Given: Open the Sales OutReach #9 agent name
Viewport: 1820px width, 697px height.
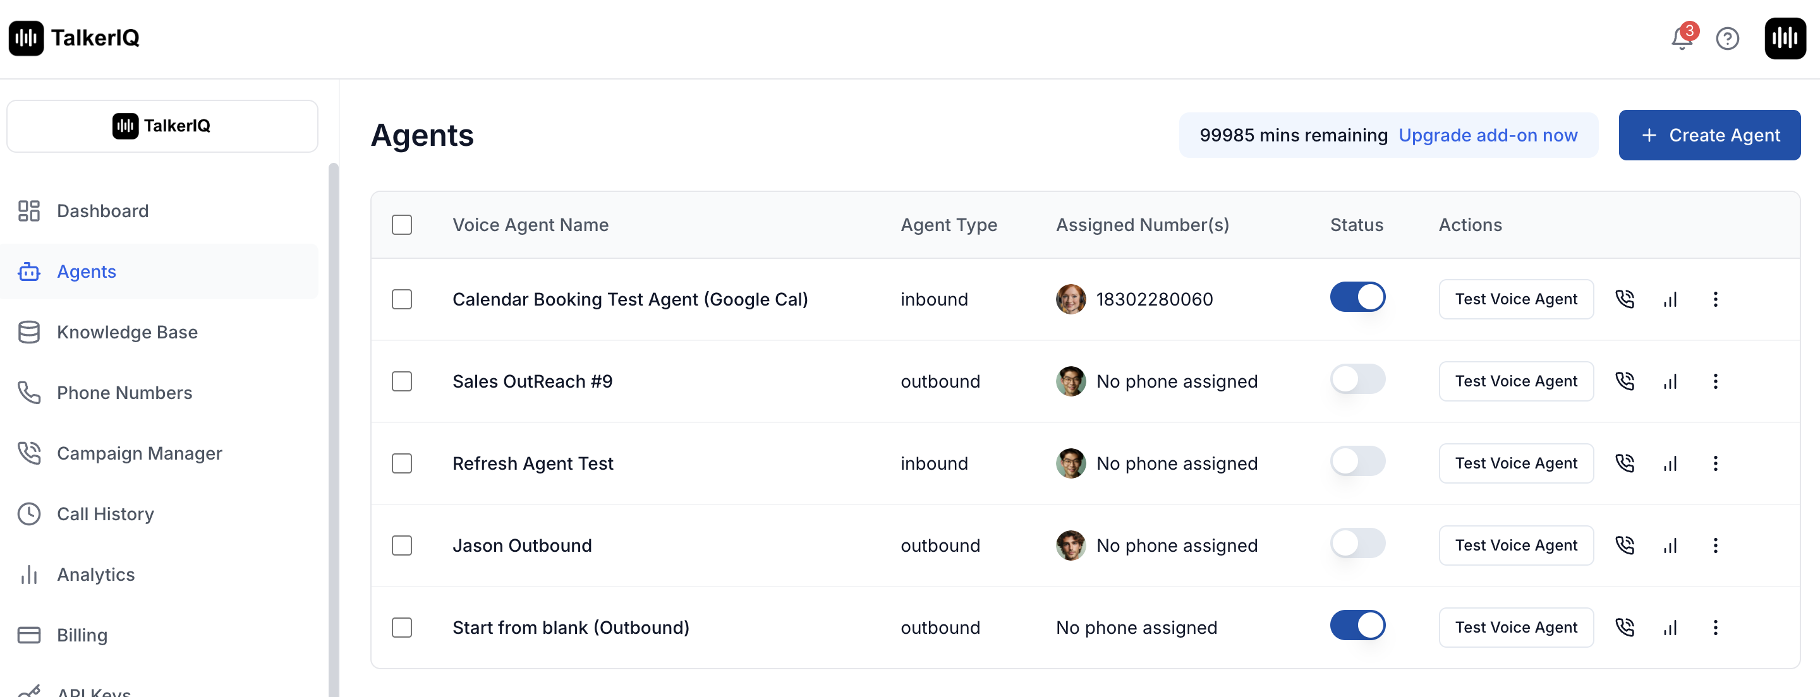Looking at the screenshot, I should point(532,381).
